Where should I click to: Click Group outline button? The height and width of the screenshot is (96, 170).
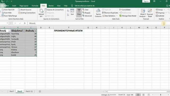pos(159,10)
